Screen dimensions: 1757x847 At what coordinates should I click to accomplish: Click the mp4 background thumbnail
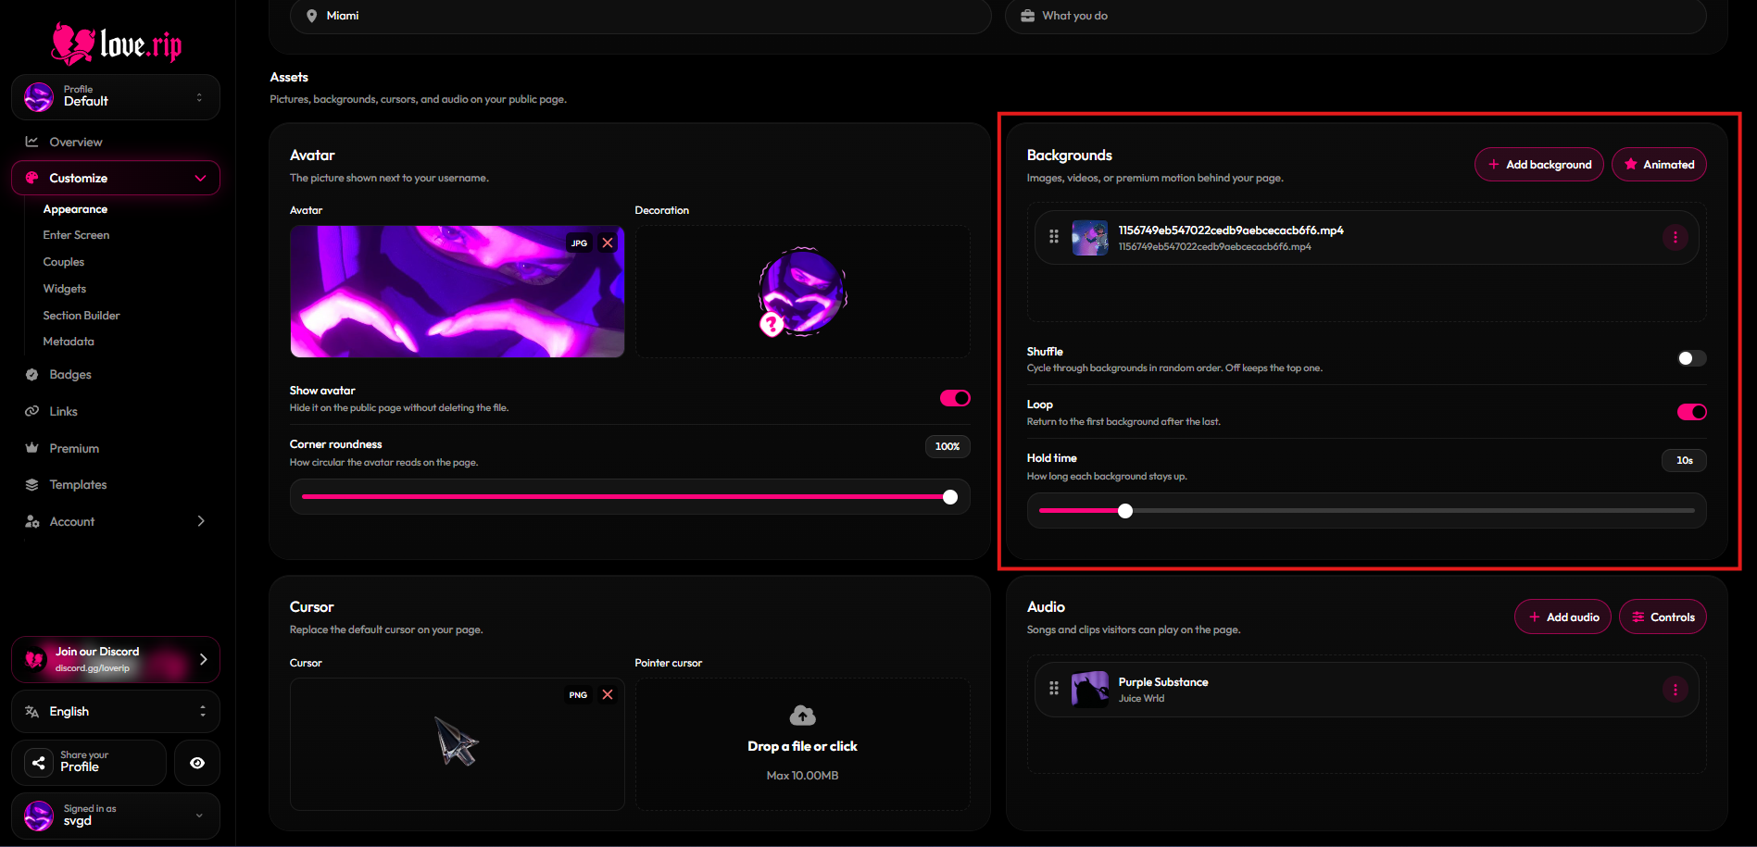(1090, 238)
